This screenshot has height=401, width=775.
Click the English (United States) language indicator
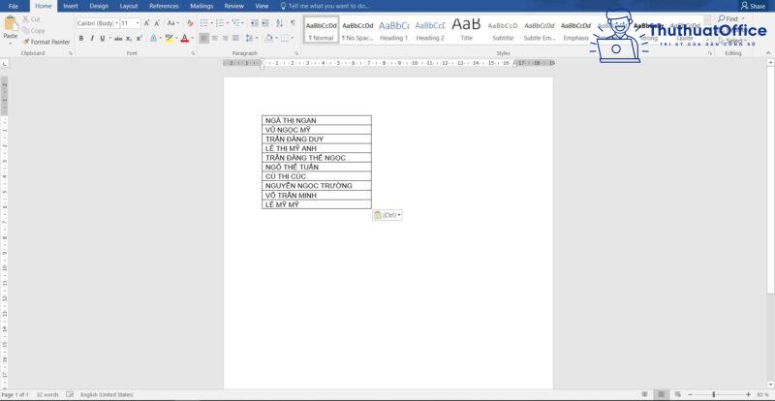pyautogui.click(x=107, y=394)
